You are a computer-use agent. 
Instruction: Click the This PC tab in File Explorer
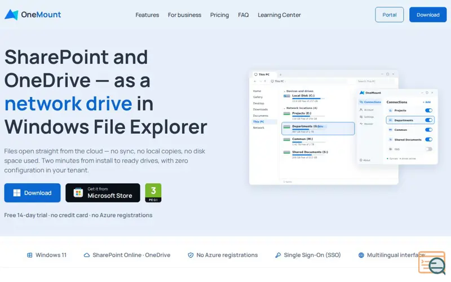pos(264,74)
